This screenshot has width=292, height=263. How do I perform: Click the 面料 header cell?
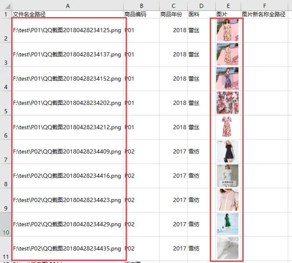pyautogui.click(x=201, y=14)
